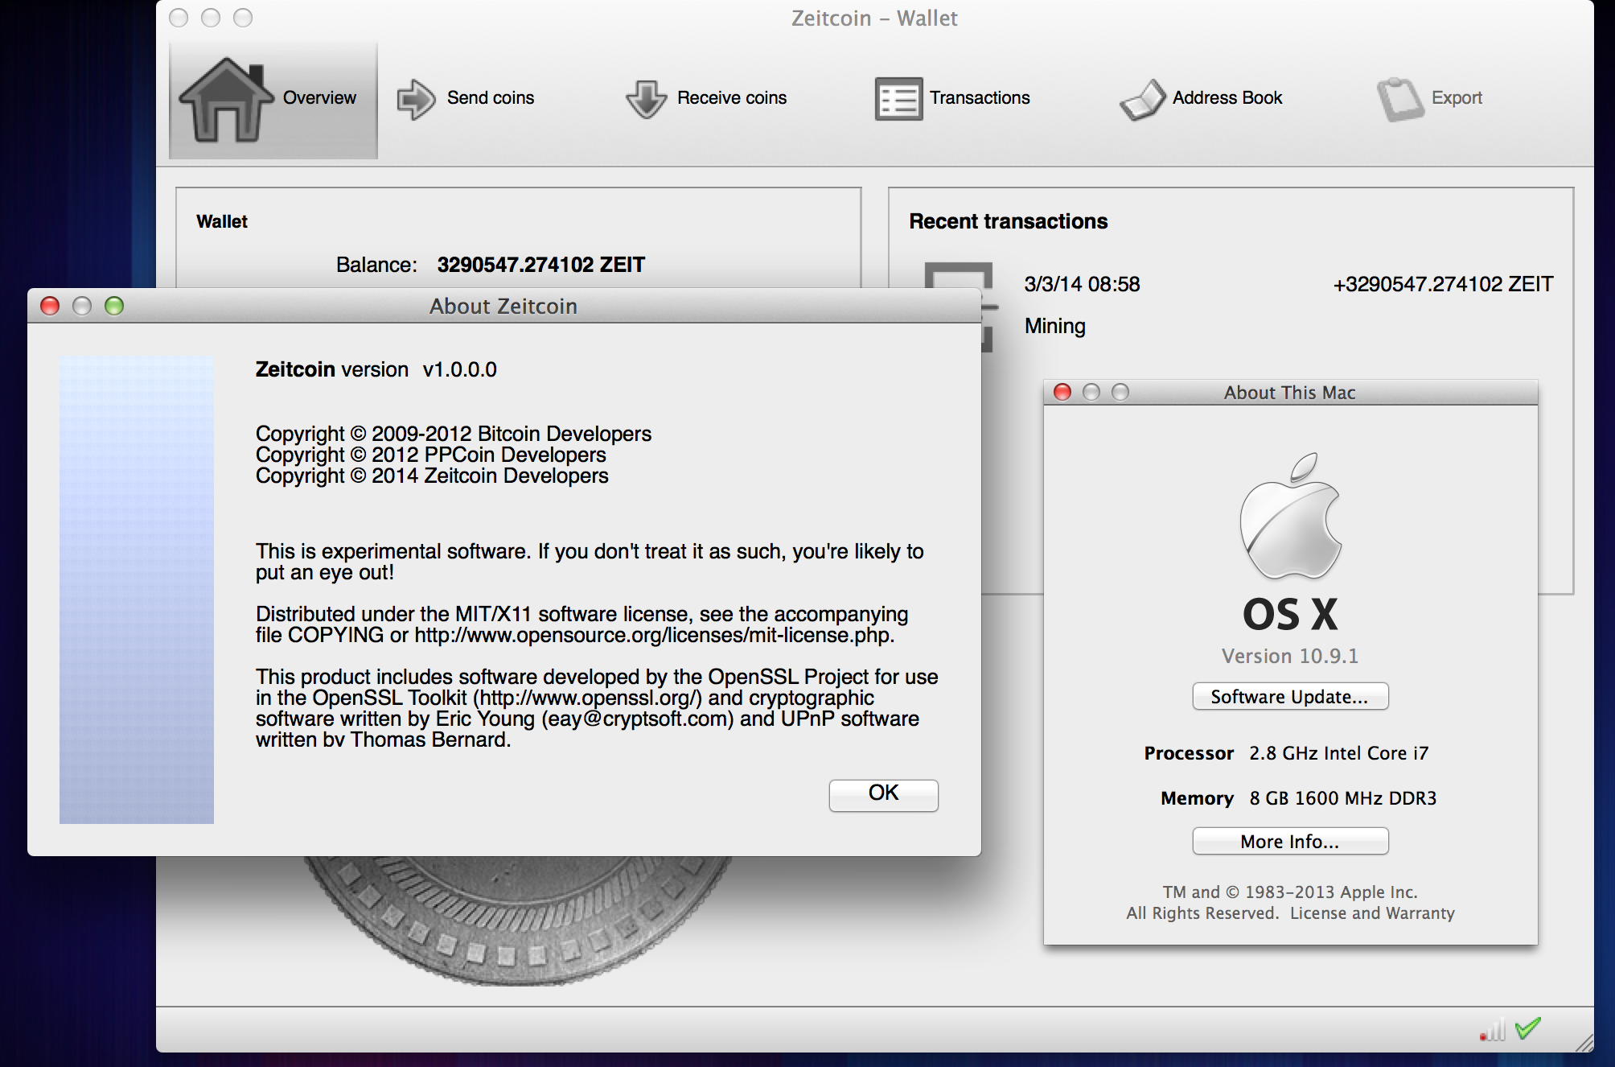Click the Memory 8 GB 1600 MHz DDR3 text
Screen dimensions: 1615x1067
1298,798
